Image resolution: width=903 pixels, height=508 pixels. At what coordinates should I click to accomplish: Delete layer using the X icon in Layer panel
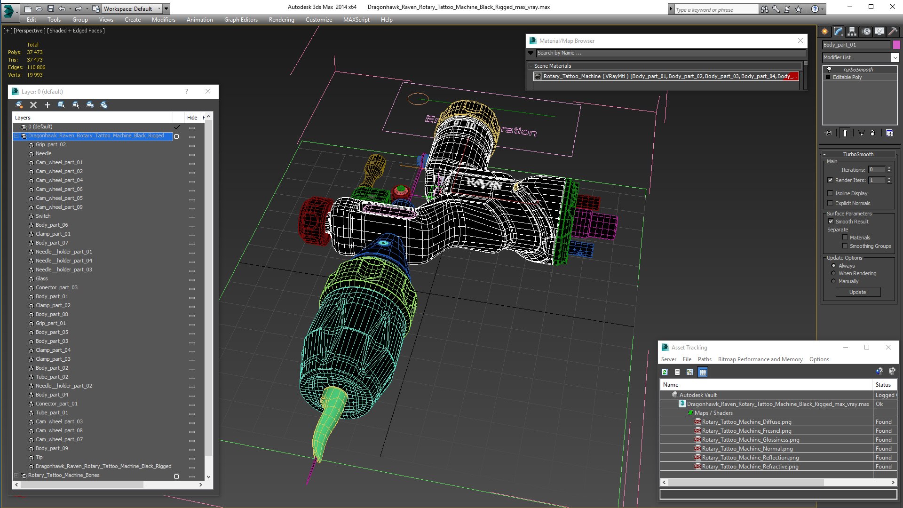[x=33, y=105]
